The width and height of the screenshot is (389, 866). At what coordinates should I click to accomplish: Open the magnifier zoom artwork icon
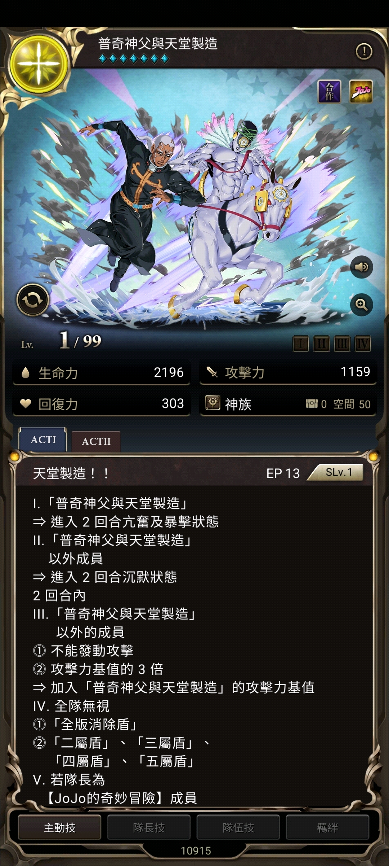361,305
